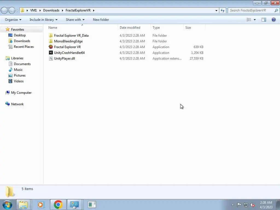Click the Forward navigation arrow

pyautogui.click(x=12, y=10)
